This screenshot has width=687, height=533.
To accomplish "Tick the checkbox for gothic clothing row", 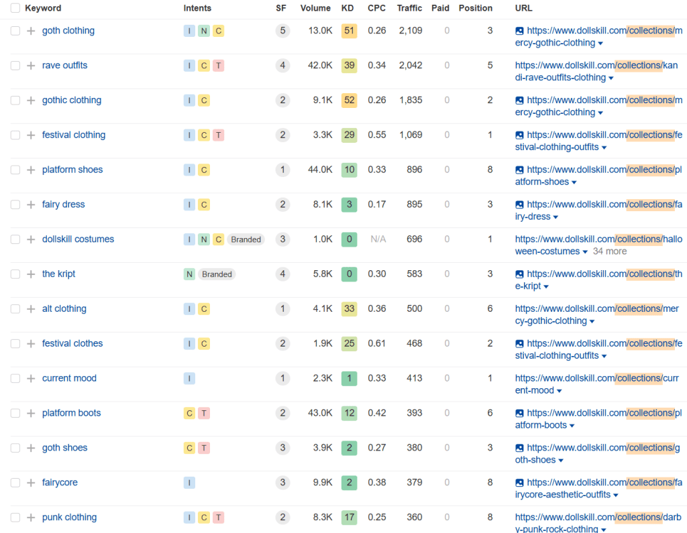I will (15, 101).
